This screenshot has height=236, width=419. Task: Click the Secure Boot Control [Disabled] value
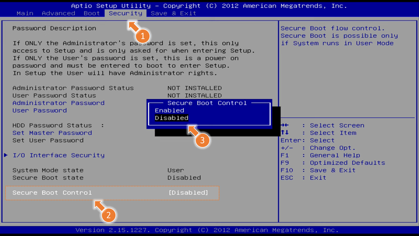tap(188, 193)
